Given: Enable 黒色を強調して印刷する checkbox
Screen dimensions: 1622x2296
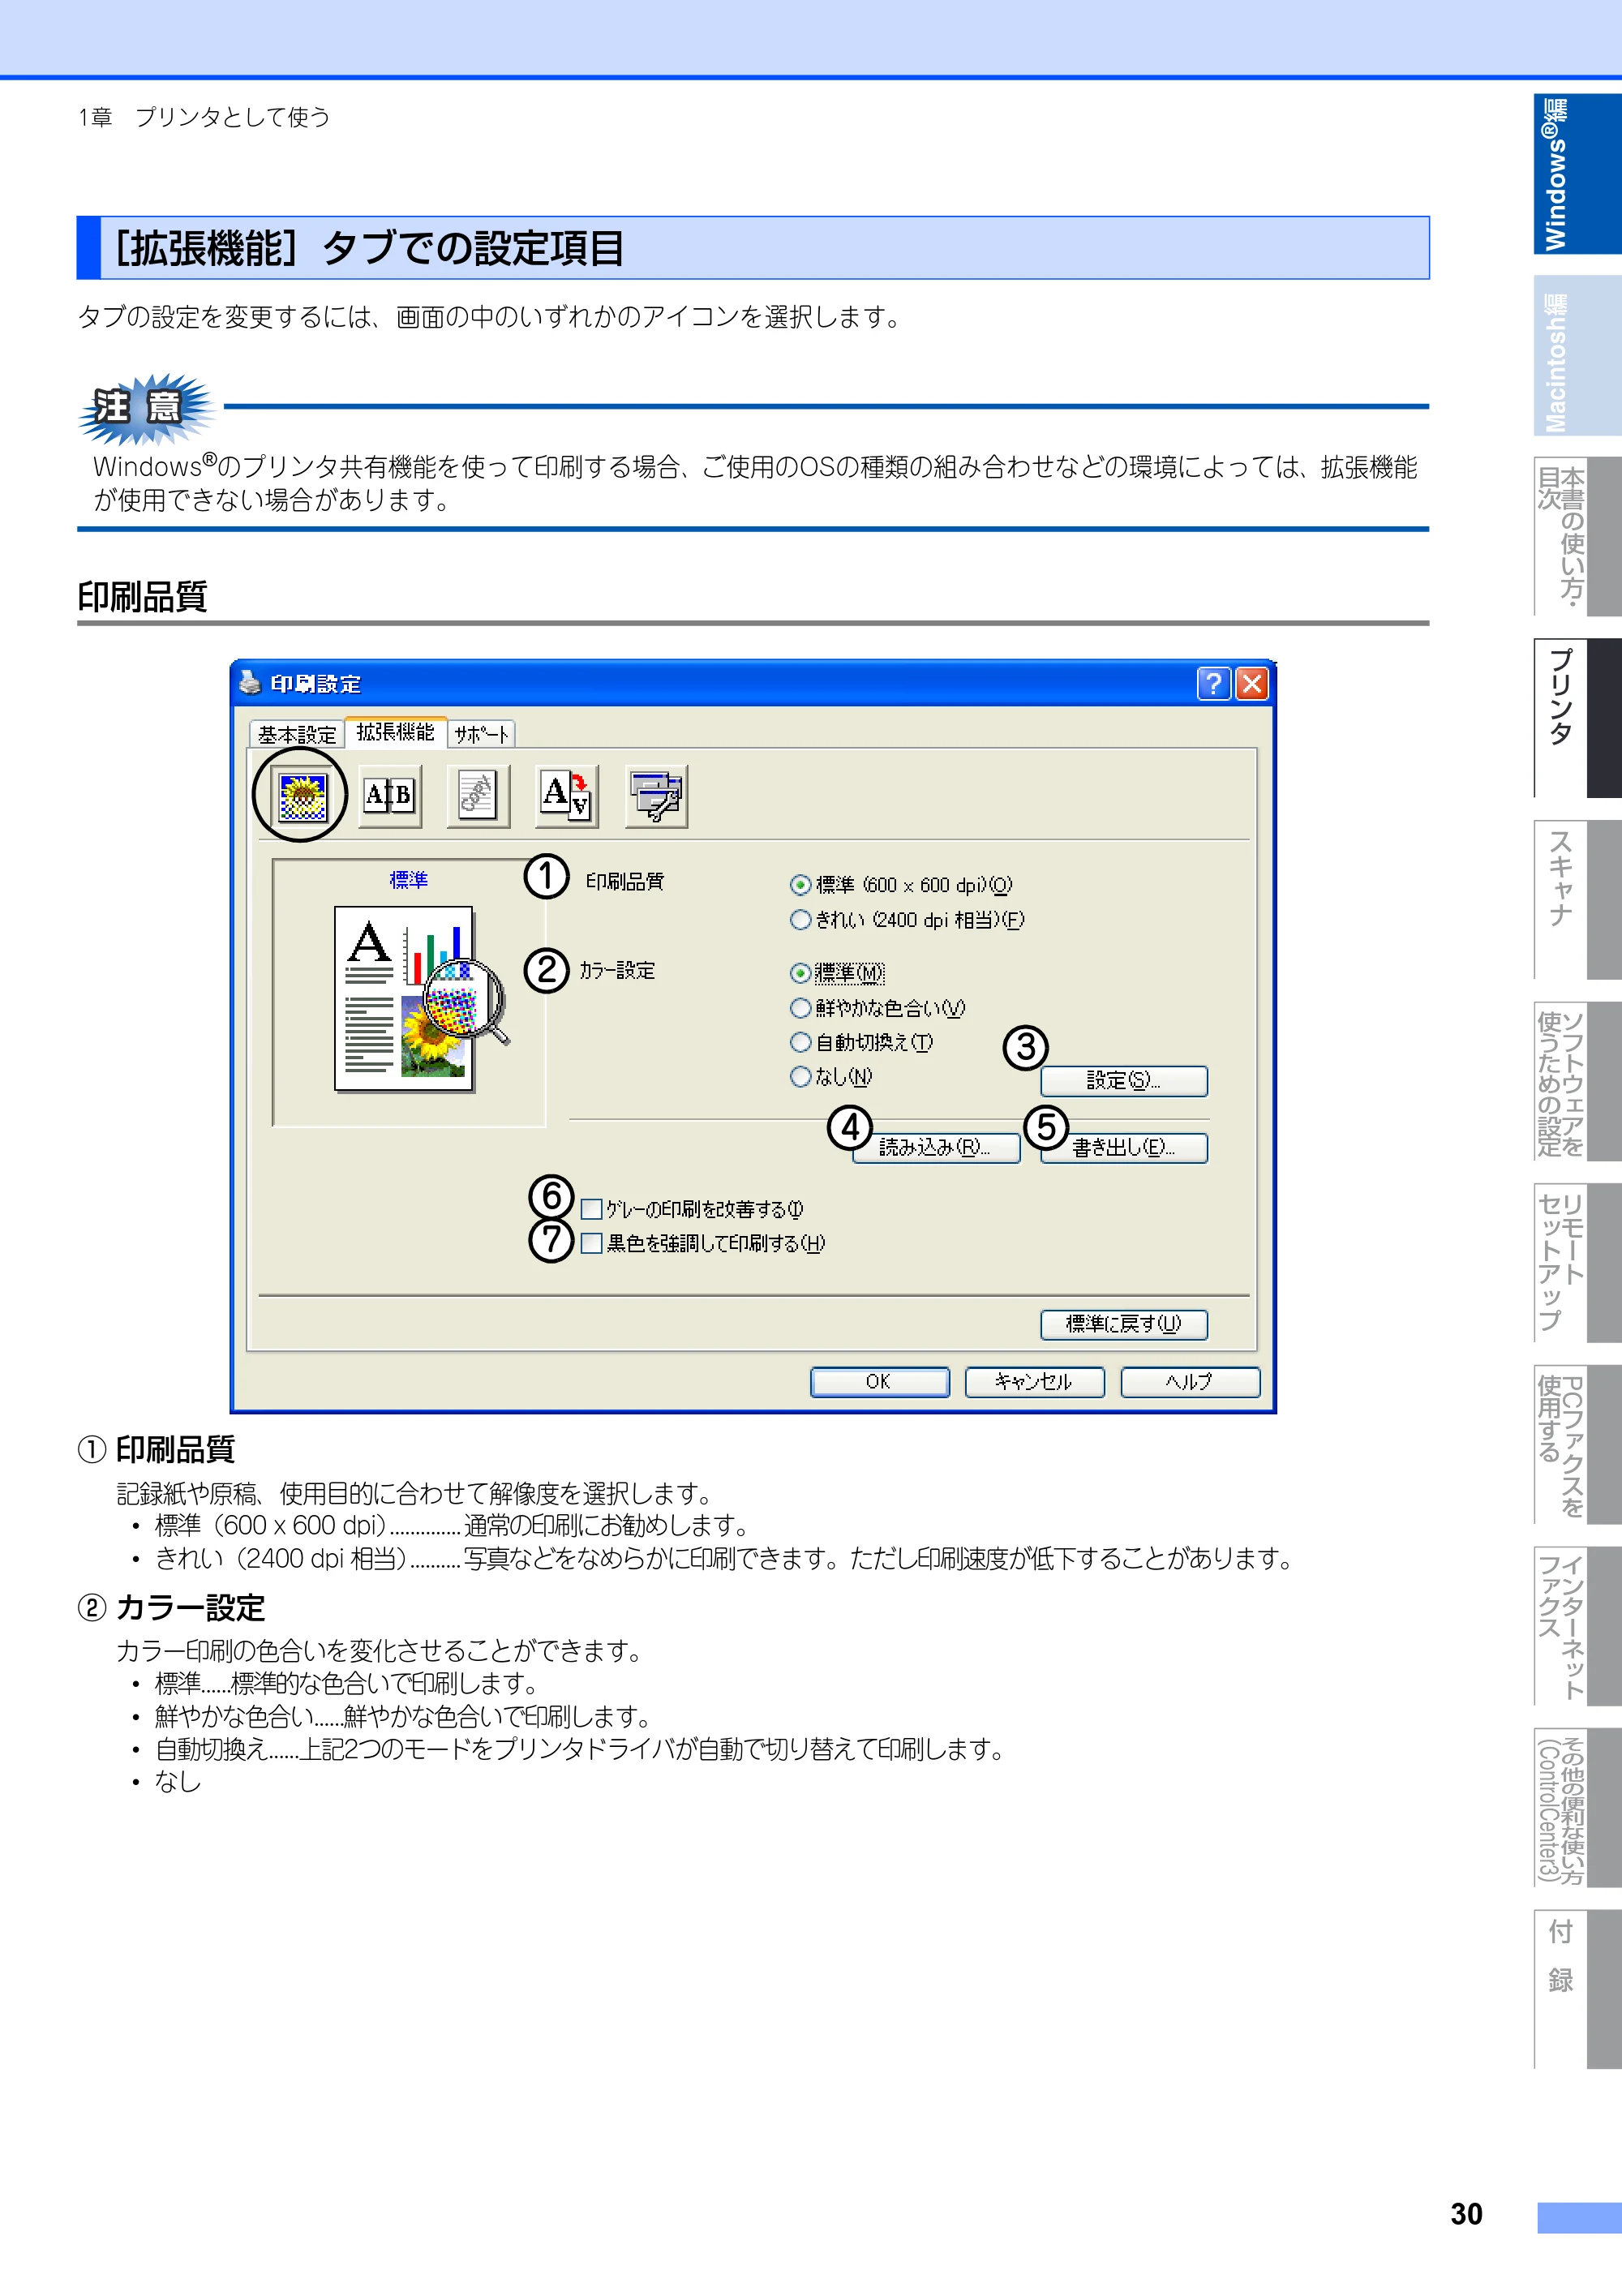Looking at the screenshot, I should [x=591, y=1244].
